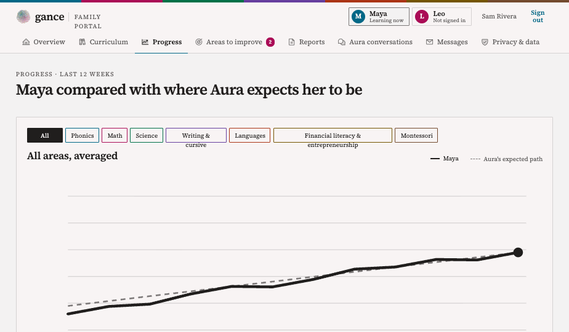This screenshot has width=569, height=332.
Task: Click the FAMILY PORTAL label
Action: click(88, 22)
